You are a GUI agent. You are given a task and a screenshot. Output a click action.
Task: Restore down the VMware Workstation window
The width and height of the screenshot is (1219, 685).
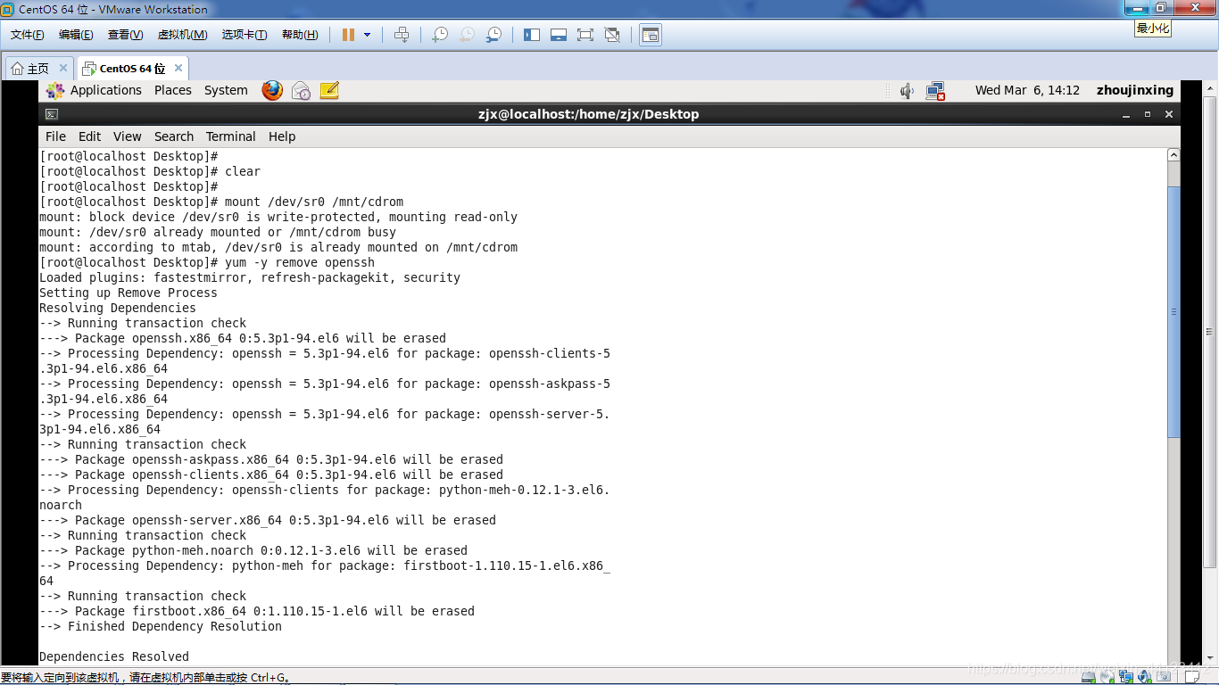click(1161, 7)
